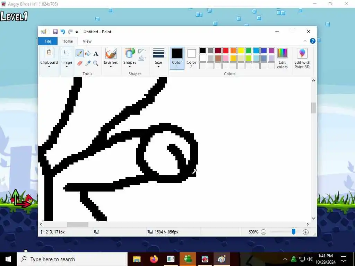Viewport: 355px width, 266px height.
Task: Open the shape Outline dropdown
Action: click(142, 51)
